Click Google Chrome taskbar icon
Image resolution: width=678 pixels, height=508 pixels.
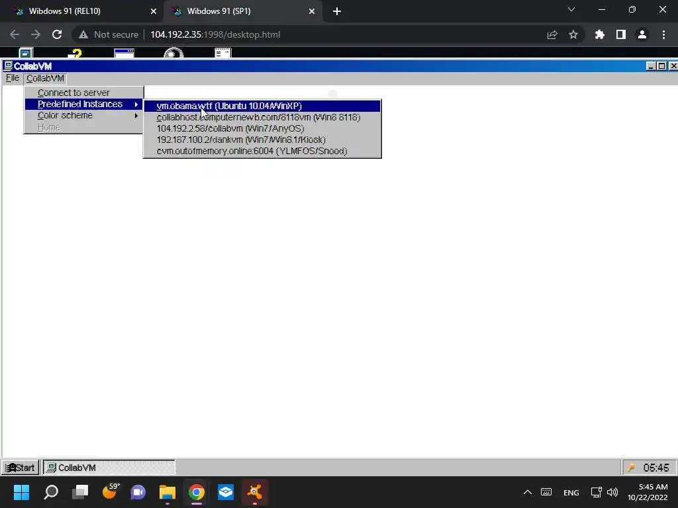[x=196, y=492]
